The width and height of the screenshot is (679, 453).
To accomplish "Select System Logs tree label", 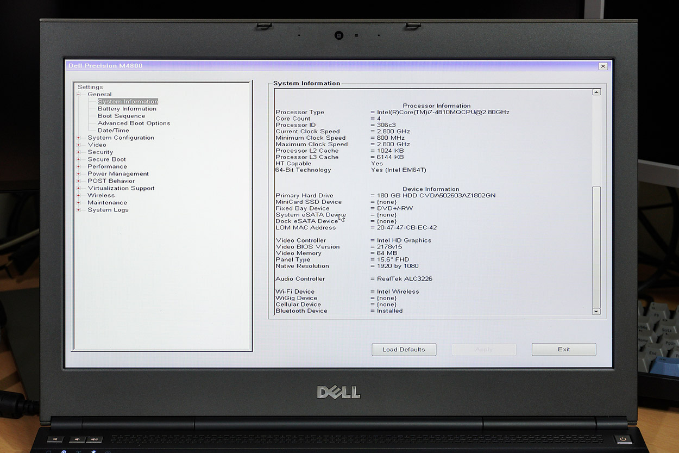I will tap(108, 210).
